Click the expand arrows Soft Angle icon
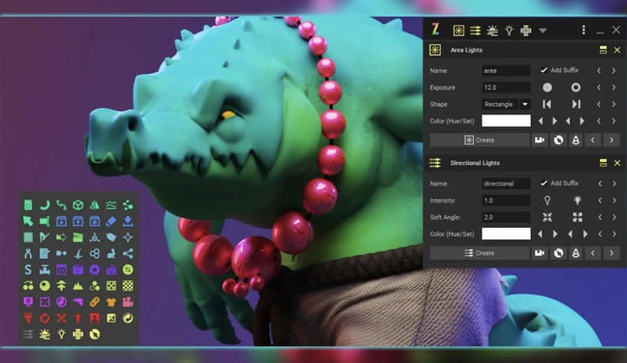Viewport: 627px width, 363px height. pyautogui.click(x=577, y=217)
